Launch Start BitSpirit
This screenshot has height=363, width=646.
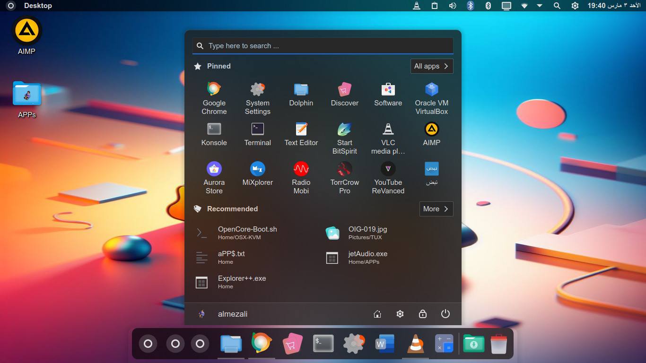[x=344, y=138]
